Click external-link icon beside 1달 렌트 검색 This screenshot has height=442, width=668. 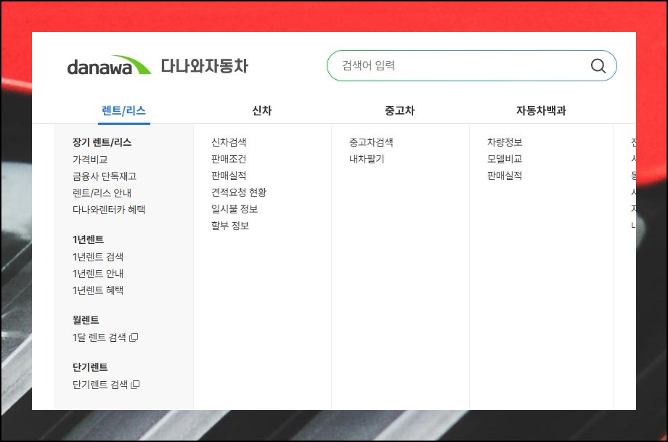tap(134, 337)
